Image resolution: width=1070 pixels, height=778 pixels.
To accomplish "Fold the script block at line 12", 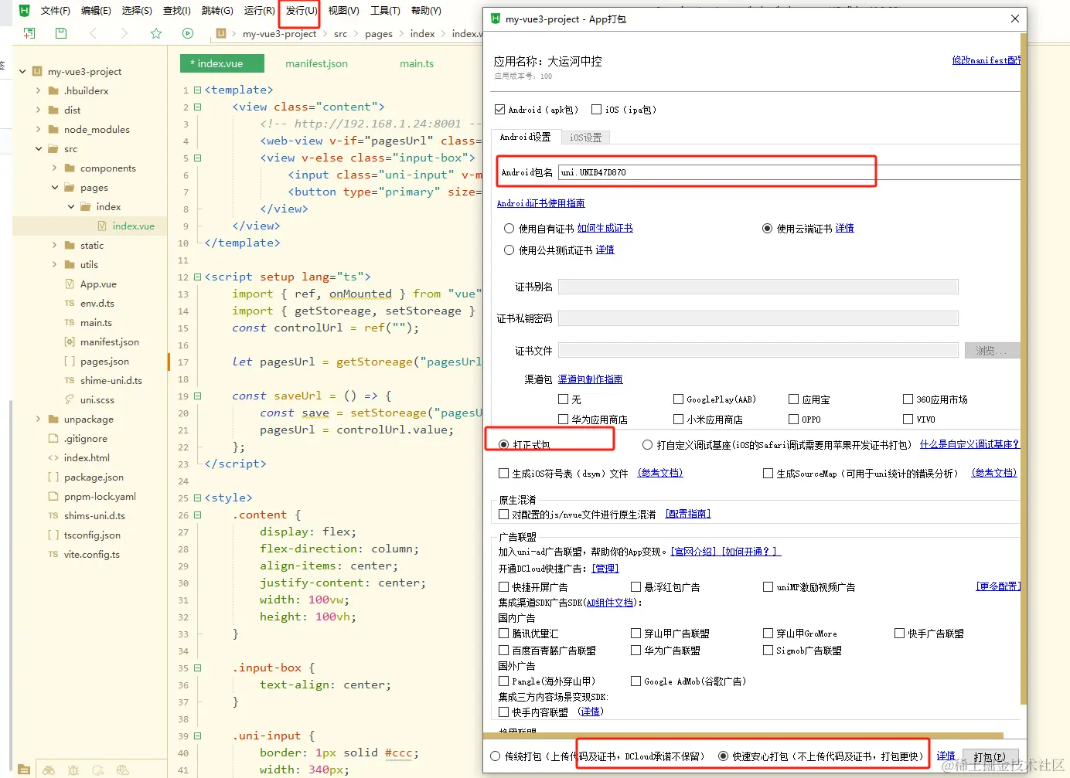I will (x=197, y=277).
